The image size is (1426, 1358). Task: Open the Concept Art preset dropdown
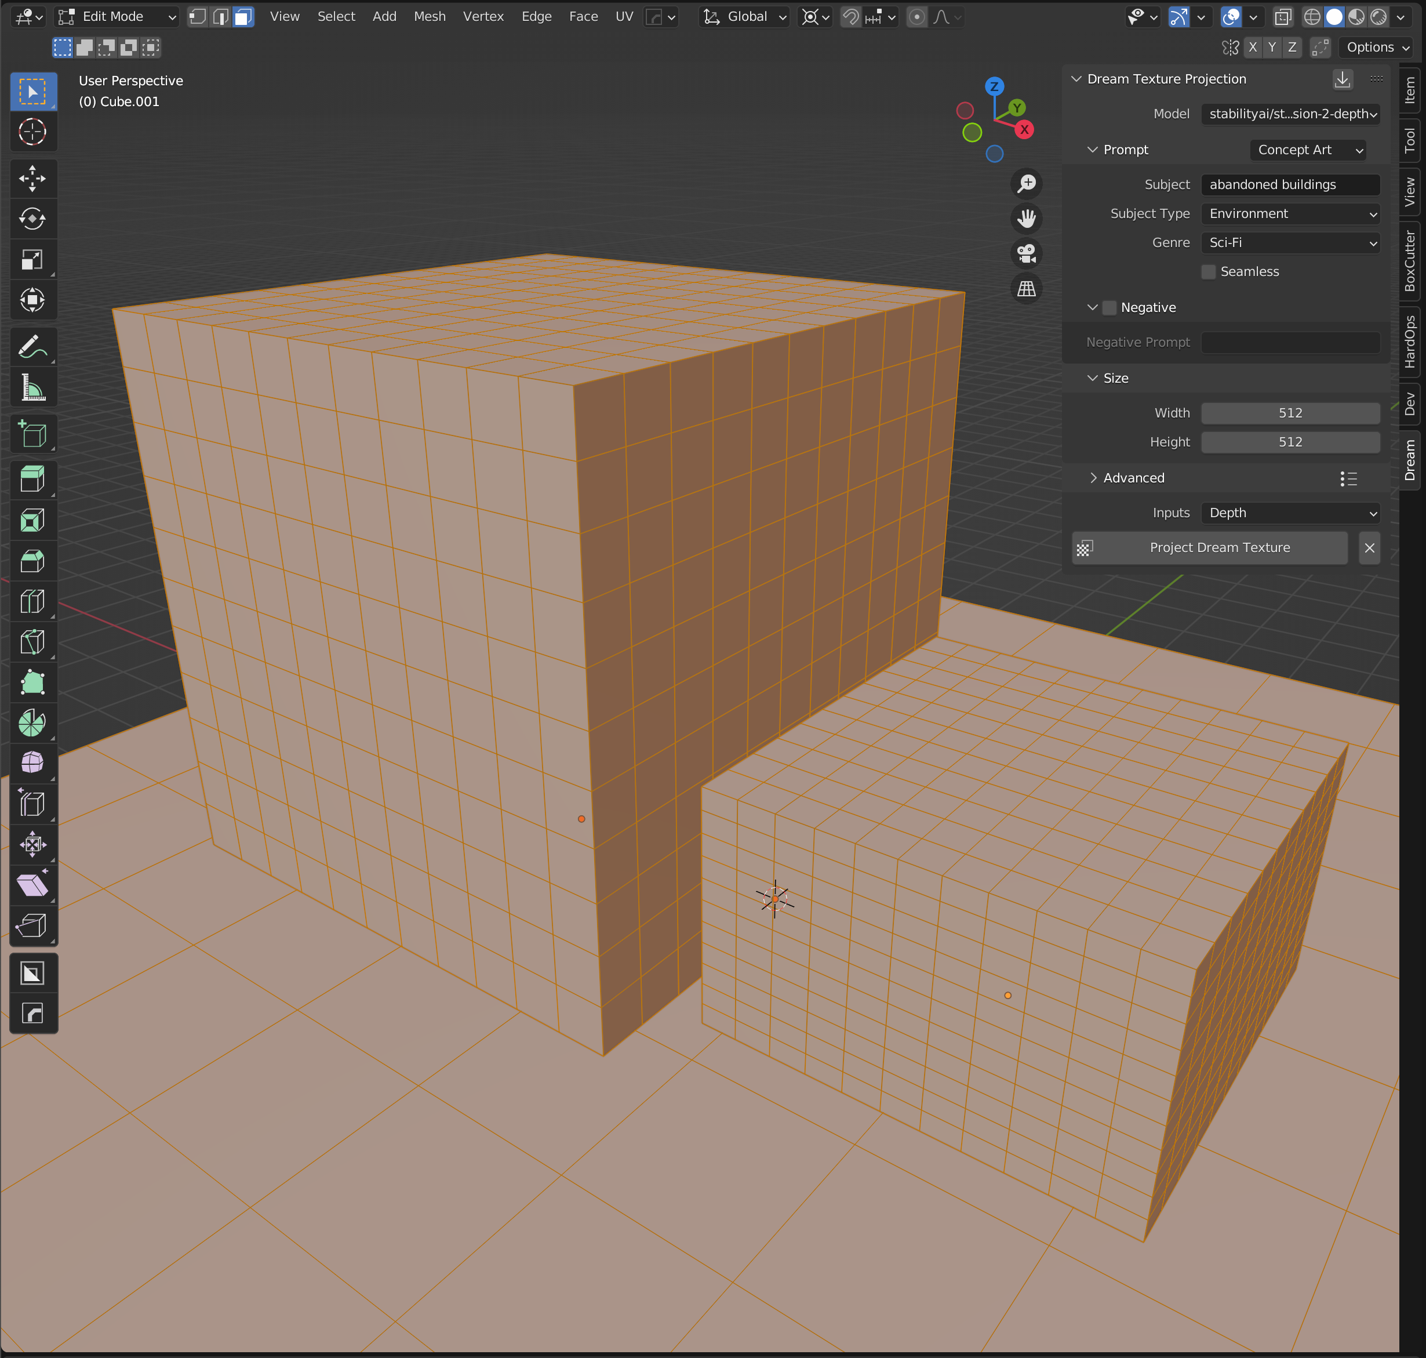click(x=1307, y=150)
